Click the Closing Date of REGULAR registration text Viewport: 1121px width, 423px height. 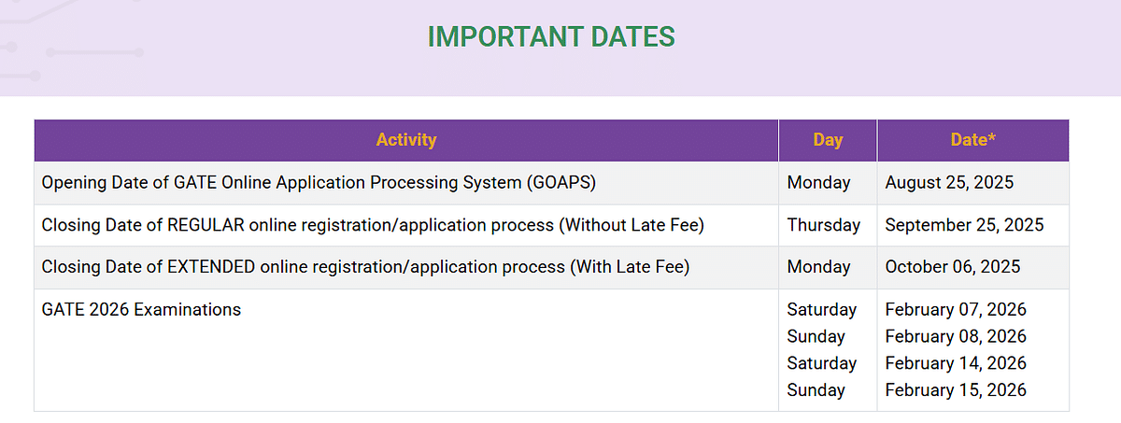(373, 225)
